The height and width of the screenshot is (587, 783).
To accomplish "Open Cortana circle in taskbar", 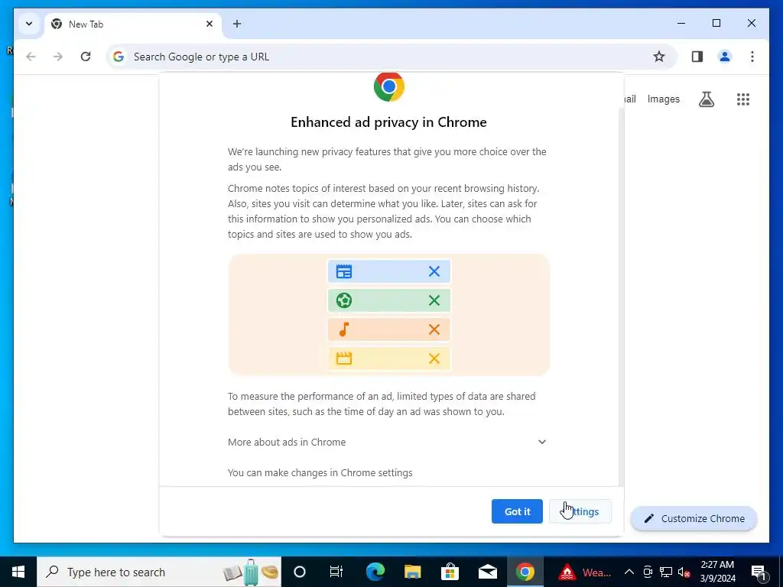I will tap(299, 572).
